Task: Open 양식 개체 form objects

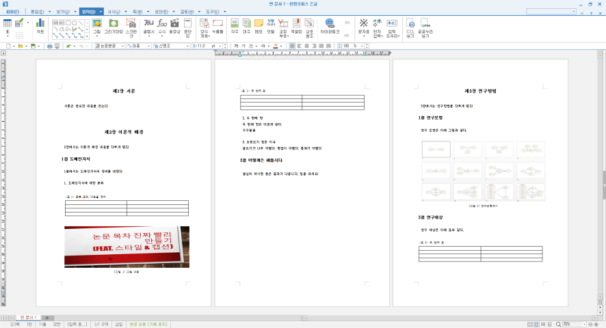Action: 204,28
